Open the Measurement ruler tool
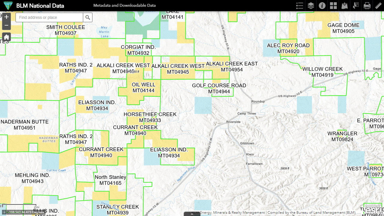The width and height of the screenshot is (384, 216). 378,6
